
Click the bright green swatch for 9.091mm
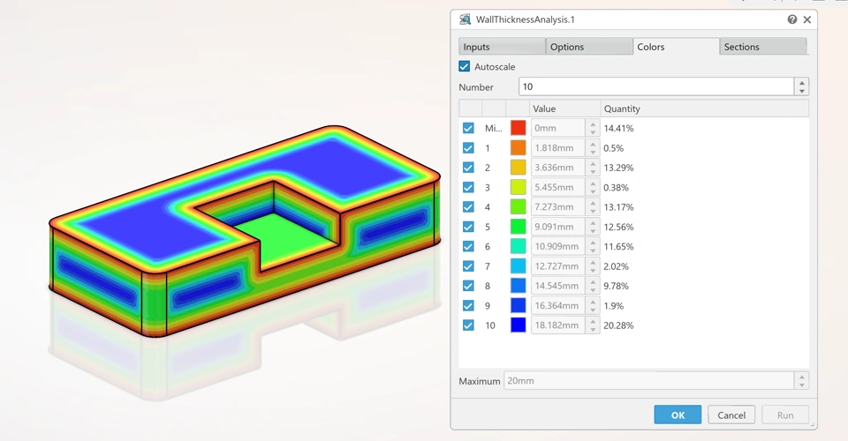(519, 227)
